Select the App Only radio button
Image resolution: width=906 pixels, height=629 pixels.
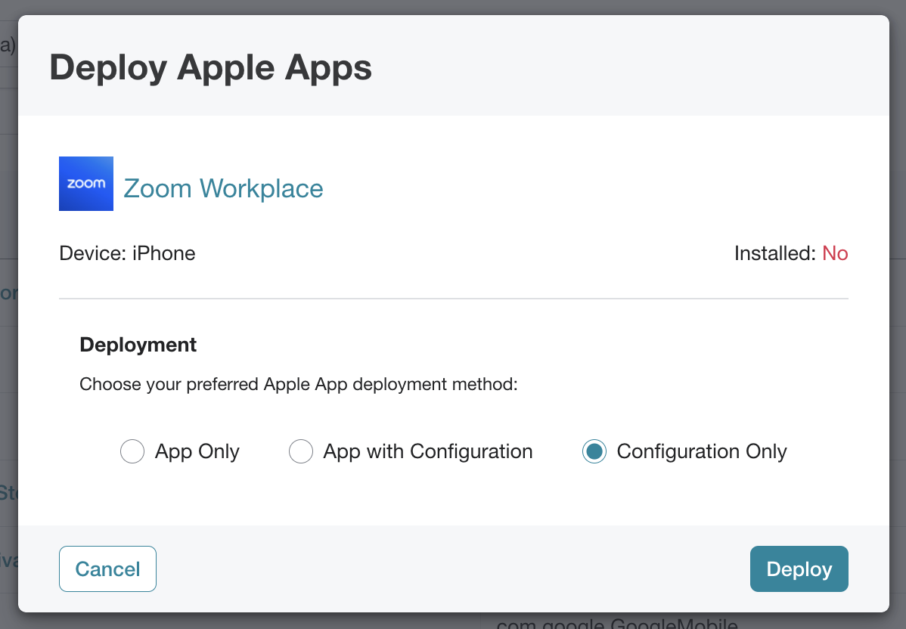[x=132, y=451]
